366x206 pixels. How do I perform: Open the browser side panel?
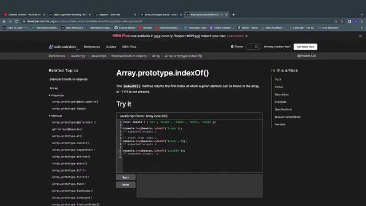coord(349,21)
